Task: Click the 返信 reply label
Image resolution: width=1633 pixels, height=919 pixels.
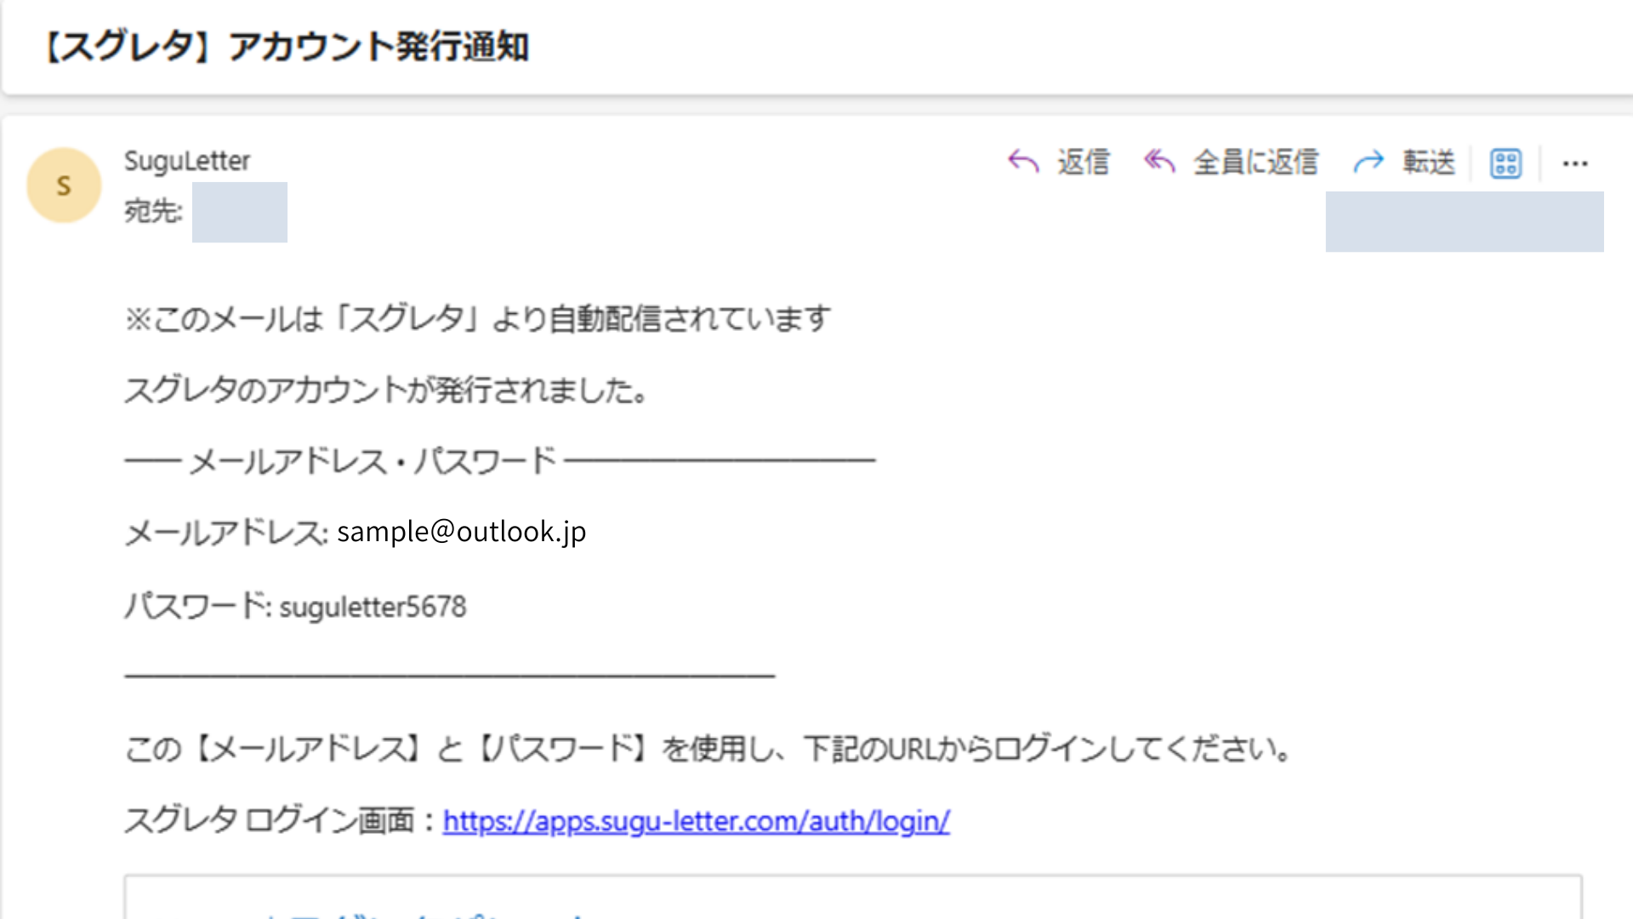Action: (1084, 162)
